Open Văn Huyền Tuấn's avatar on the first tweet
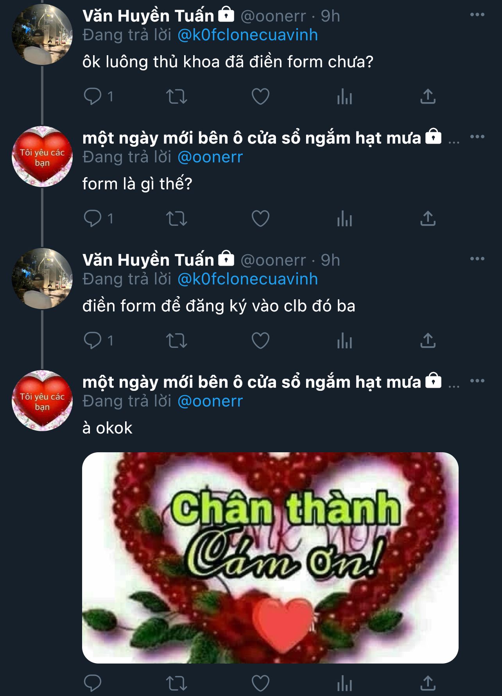This screenshot has height=696, width=502. [42, 34]
